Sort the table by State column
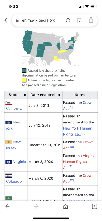The height and width of the screenshot is (221, 102). pos(25,95)
